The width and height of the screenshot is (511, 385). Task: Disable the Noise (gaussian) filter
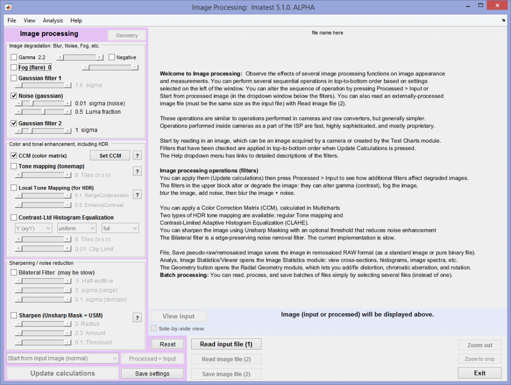[13, 96]
